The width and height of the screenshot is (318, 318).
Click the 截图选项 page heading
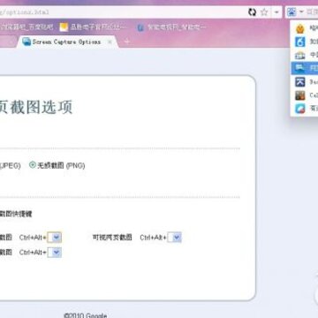(35, 107)
